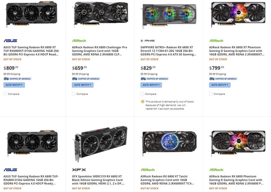The image size is (271, 192).
Task: Open Auto Notify for the $809.99 ASUS card
Action: [x=14, y=85]
